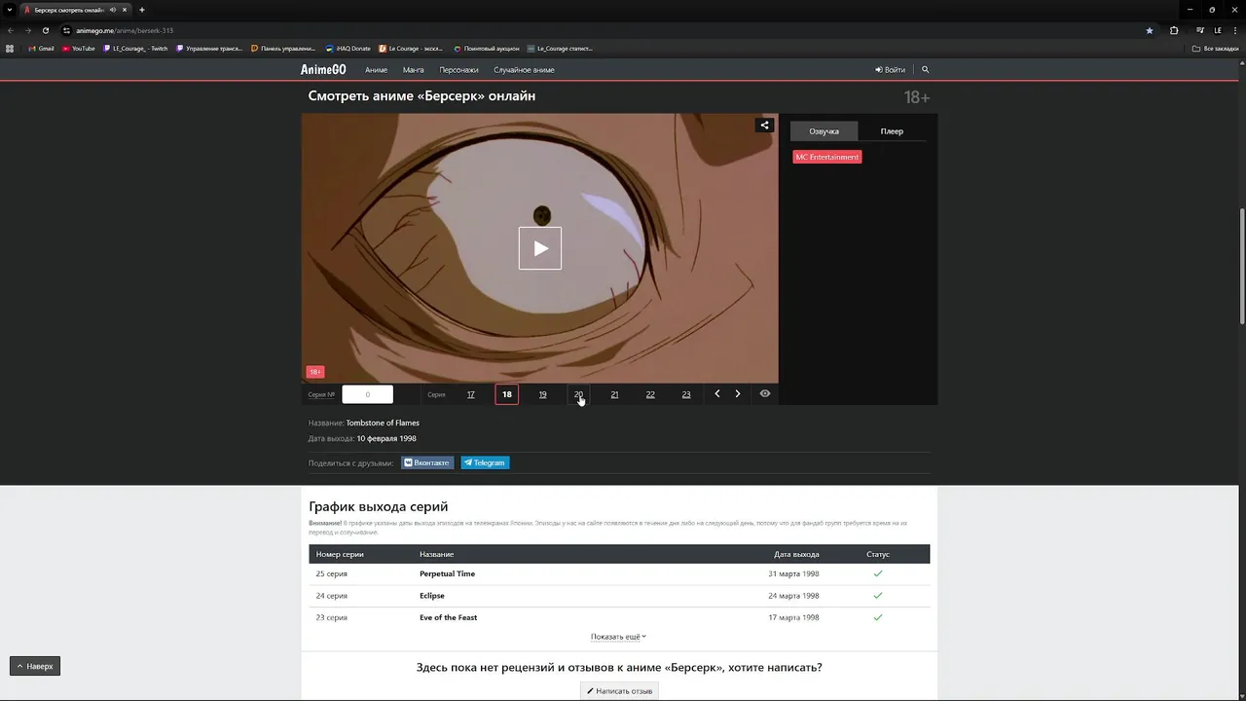Open the site info icon in address bar
Viewport: 1246px width, 701px height.
[66, 30]
